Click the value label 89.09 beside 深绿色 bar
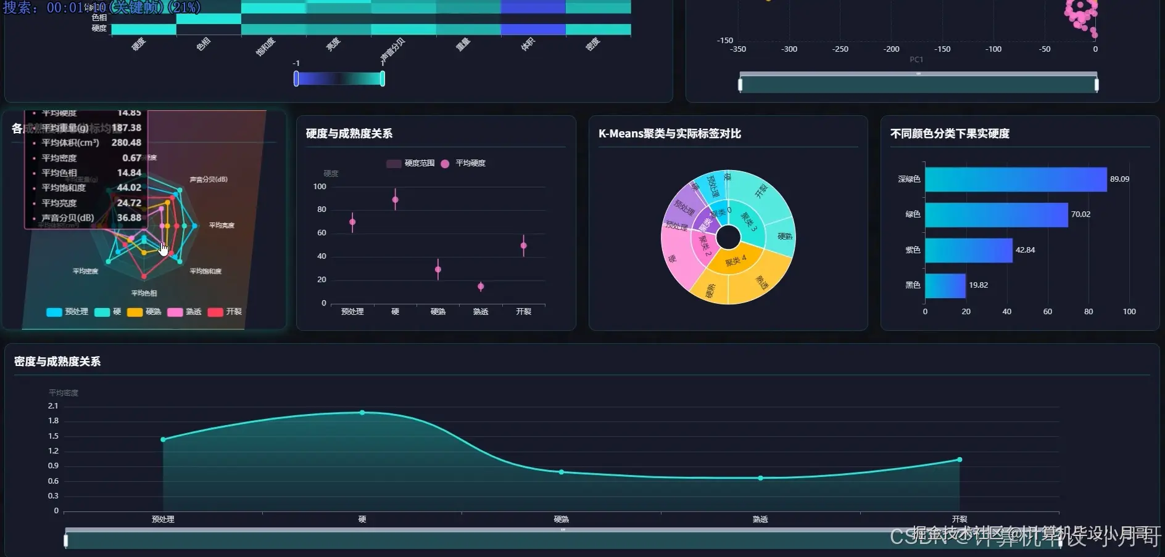 [x=1119, y=179]
